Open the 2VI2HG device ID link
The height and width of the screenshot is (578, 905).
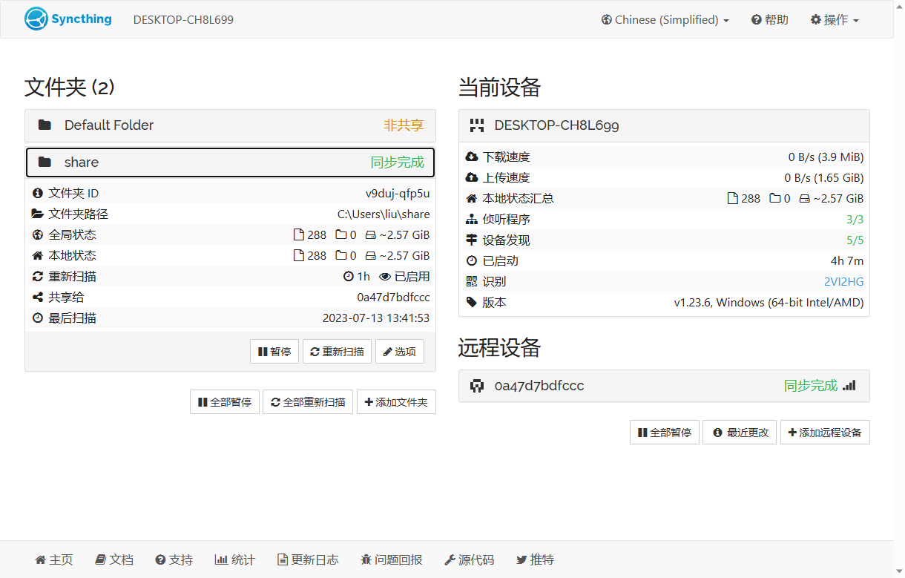click(844, 282)
